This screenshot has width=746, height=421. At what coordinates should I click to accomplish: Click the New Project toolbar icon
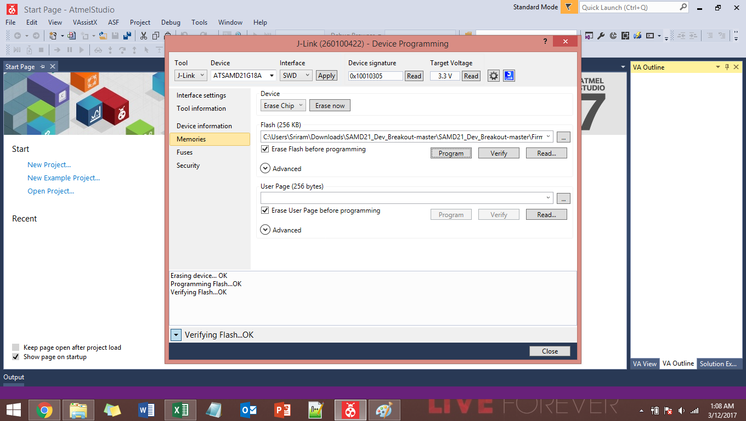53,36
